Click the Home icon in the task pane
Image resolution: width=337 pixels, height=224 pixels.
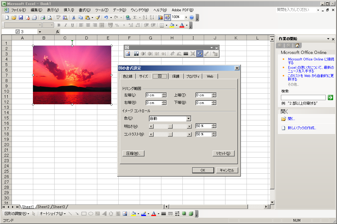point(297,45)
